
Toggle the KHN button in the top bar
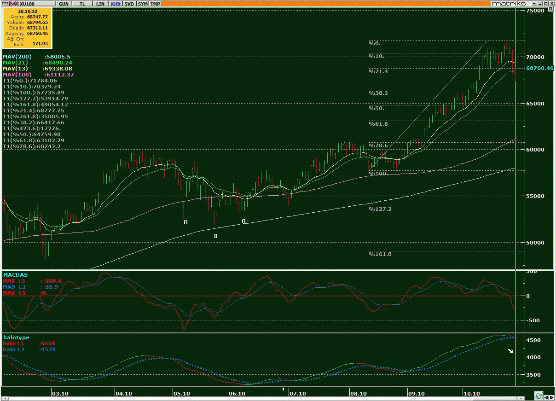pyautogui.click(x=115, y=4)
